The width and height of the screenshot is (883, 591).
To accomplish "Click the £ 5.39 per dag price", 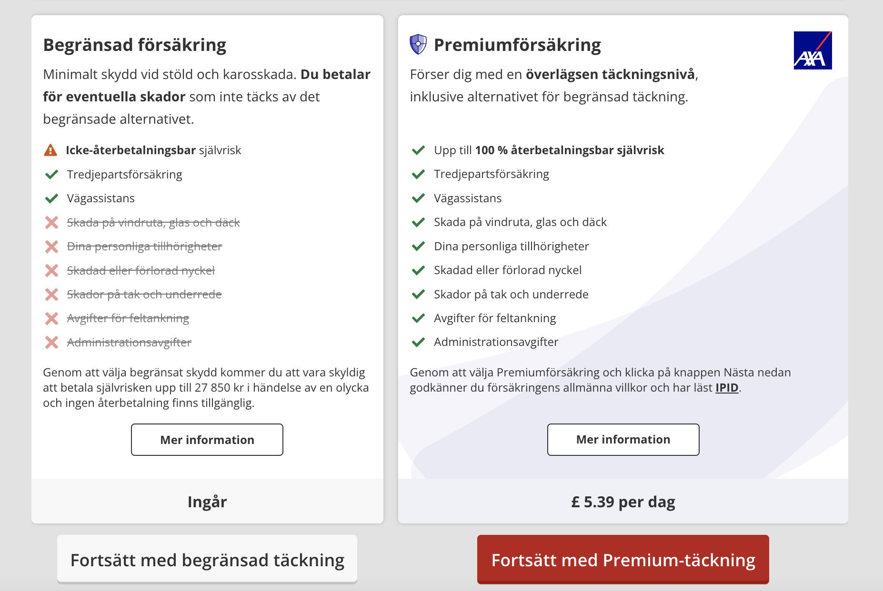I will (x=623, y=502).
